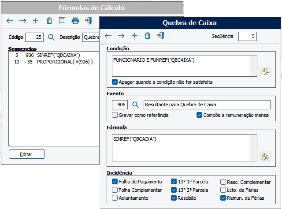Click the exit door icon in Quebra de Caixa
282x209 pixels.
point(161,36)
